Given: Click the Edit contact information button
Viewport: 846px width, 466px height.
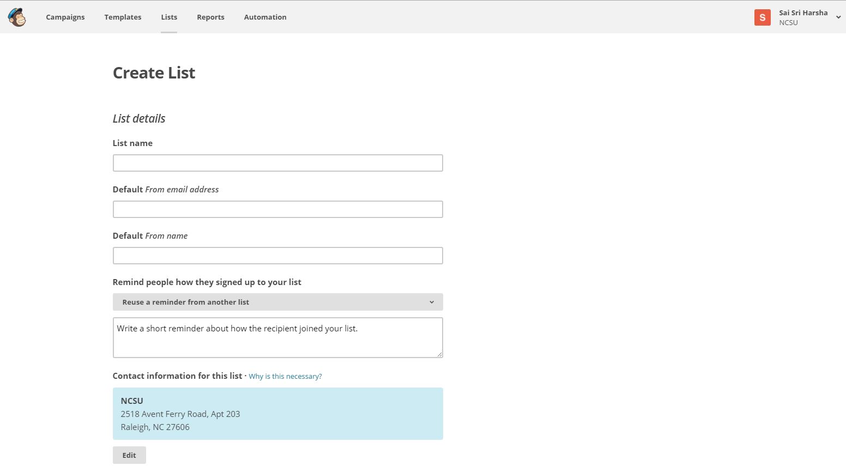Looking at the screenshot, I should pyautogui.click(x=129, y=455).
